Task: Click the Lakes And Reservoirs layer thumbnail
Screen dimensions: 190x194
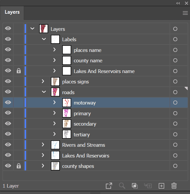Action: tap(55, 155)
